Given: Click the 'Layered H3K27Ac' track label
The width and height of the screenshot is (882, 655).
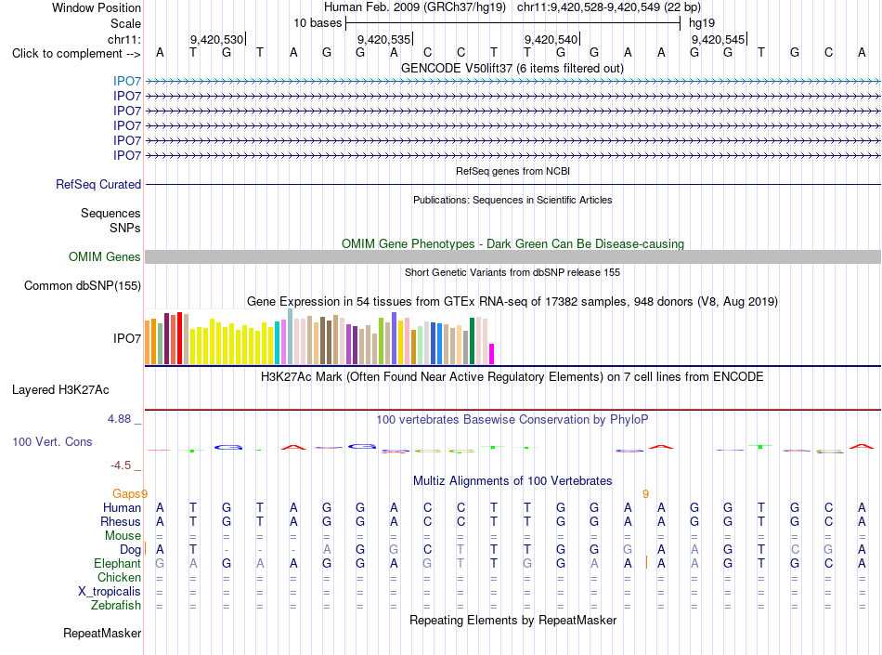Looking at the screenshot, I should click(x=60, y=390).
